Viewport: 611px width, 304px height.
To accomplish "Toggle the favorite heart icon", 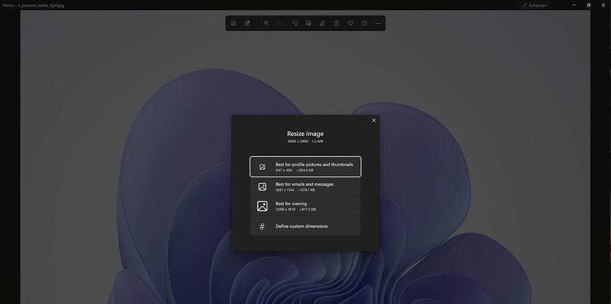I will pyautogui.click(x=350, y=23).
